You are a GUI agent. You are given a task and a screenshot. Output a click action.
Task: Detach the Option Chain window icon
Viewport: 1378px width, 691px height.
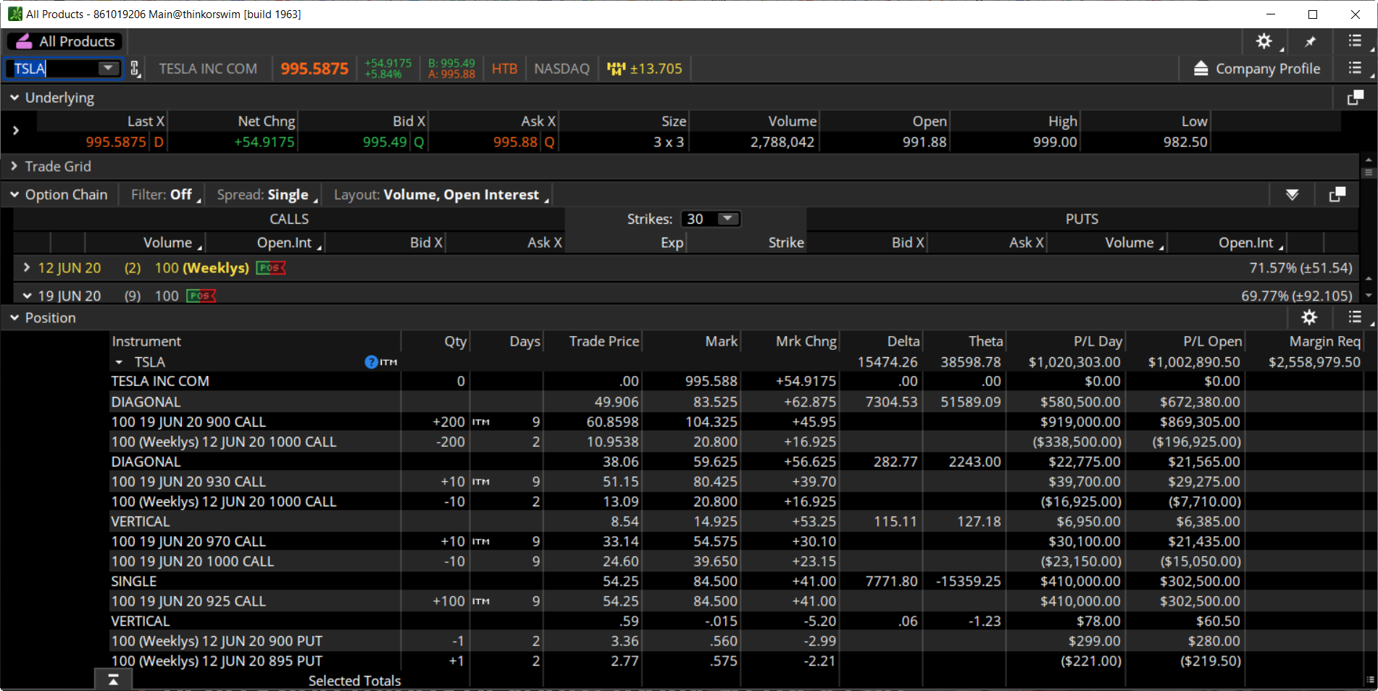(1337, 195)
